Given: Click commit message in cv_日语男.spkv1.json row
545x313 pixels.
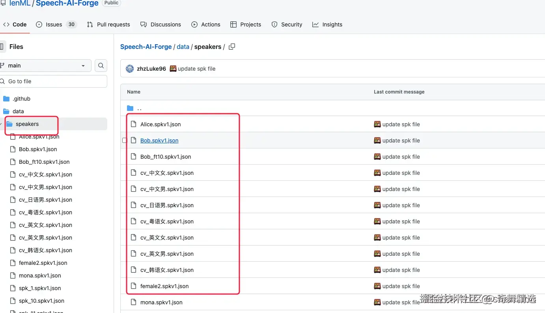Looking at the screenshot, I should click(x=401, y=205).
